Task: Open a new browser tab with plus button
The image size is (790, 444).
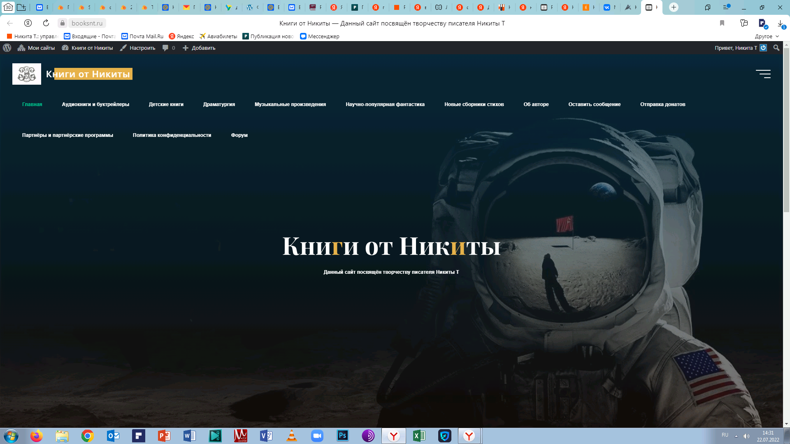Action: point(674,7)
